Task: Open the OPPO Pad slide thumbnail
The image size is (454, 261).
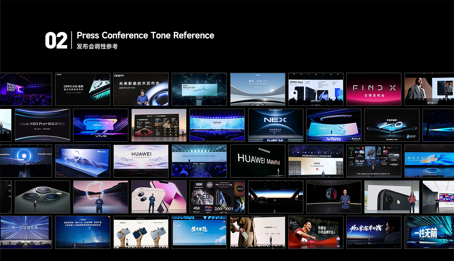Action: coord(316,89)
